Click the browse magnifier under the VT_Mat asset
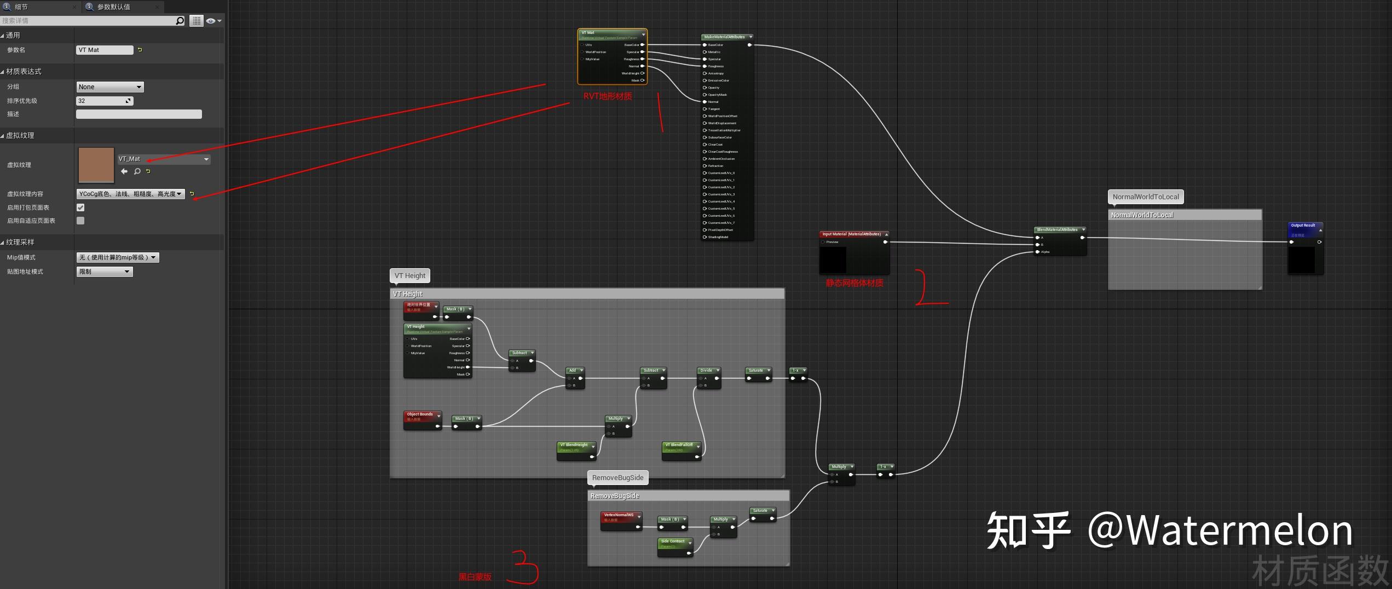Image resolution: width=1392 pixels, height=589 pixels. [137, 171]
